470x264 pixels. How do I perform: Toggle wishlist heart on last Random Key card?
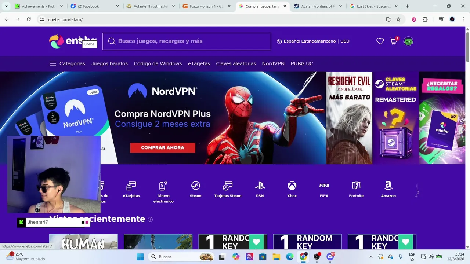pos(406,242)
